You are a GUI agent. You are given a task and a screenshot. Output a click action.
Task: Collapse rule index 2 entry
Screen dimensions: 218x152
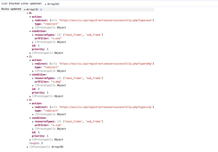(27, 100)
